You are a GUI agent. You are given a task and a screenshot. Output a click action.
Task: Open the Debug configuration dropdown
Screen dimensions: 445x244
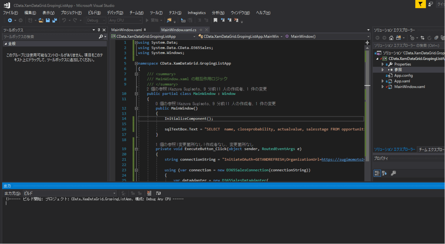(96, 20)
